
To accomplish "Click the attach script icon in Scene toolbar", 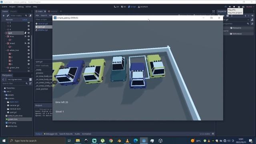I will coord(30,16).
